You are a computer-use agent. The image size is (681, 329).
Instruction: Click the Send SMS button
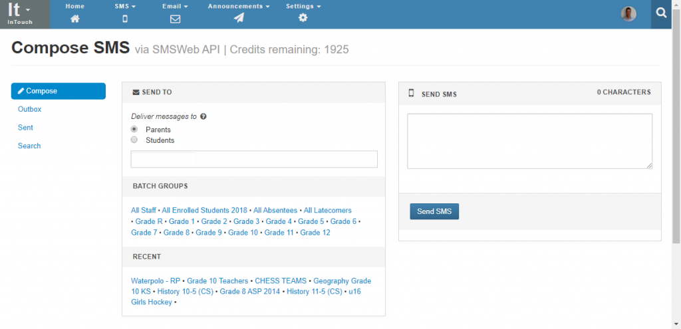(434, 211)
